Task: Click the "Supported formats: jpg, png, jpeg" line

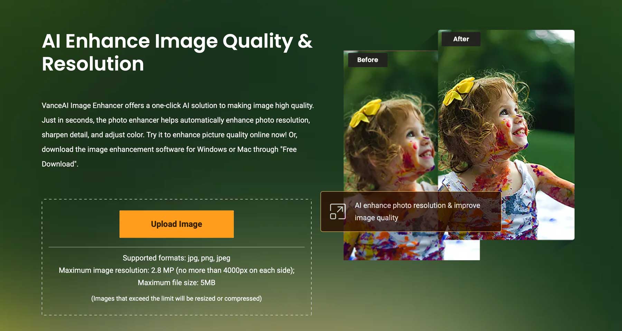Action: pyautogui.click(x=176, y=258)
